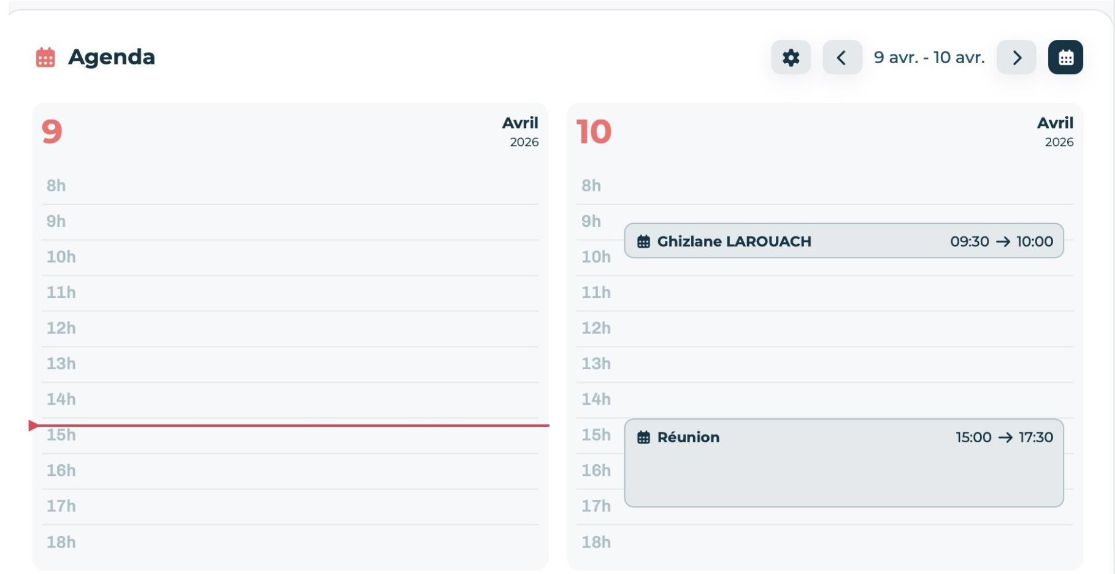Viewport: 1115px width, 574px height.
Task: Click the 8h slot on April 9
Action: pyautogui.click(x=290, y=186)
